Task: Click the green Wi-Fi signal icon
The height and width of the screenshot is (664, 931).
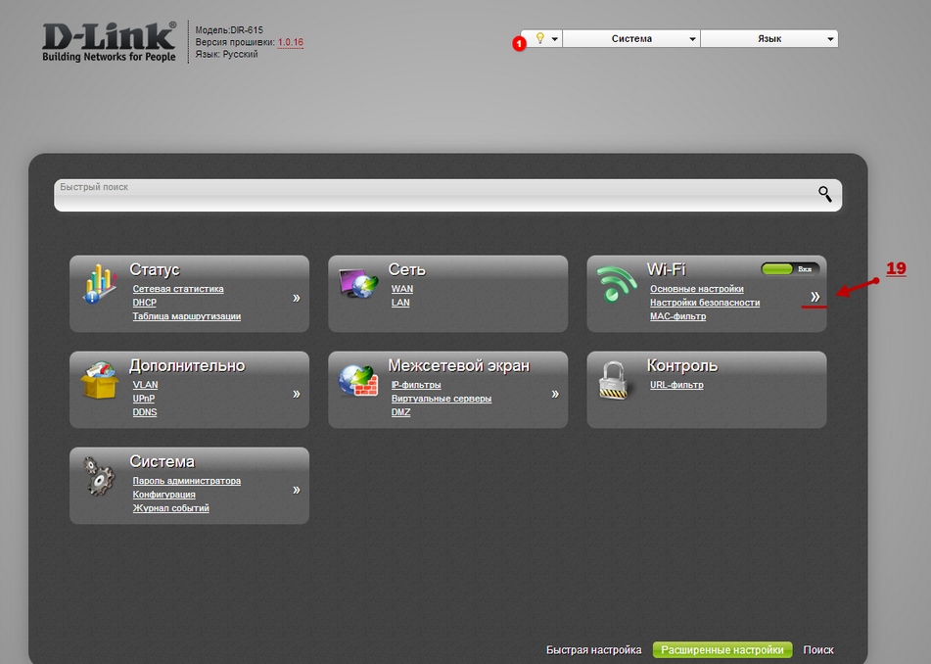Action: click(617, 284)
